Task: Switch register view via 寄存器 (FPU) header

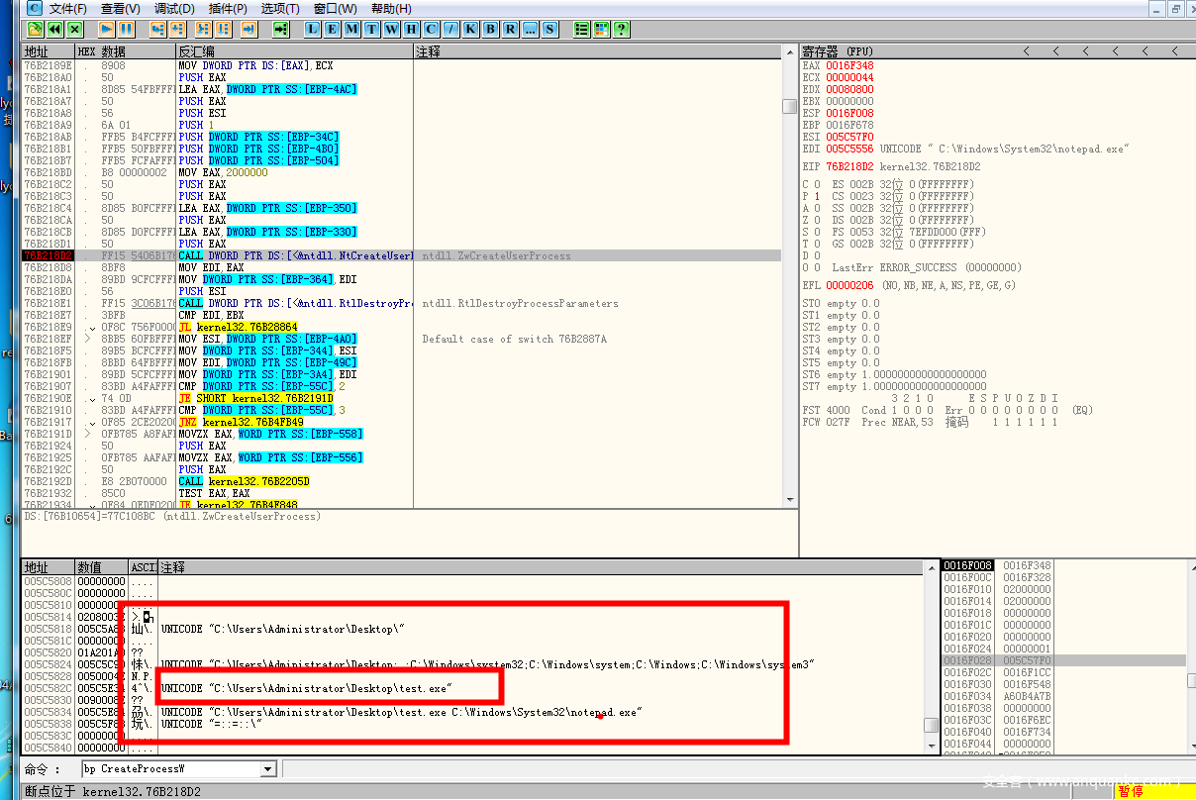Action: tap(837, 51)
